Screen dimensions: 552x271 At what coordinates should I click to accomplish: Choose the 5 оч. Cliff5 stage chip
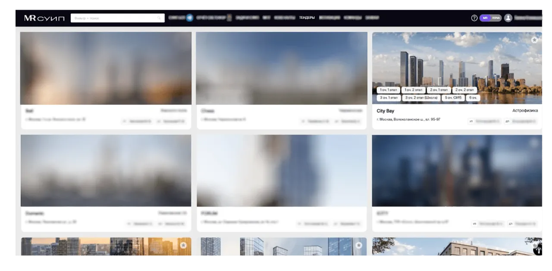(453, 98)
